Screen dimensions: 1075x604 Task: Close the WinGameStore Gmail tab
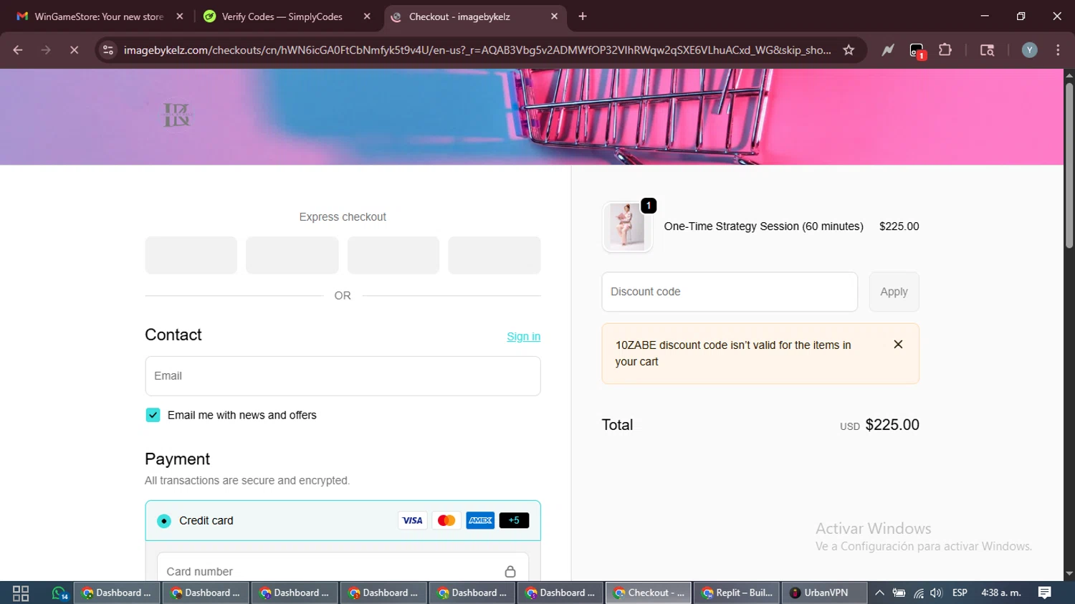180,16
